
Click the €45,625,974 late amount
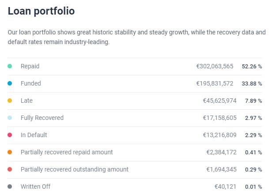click(219, 101)
